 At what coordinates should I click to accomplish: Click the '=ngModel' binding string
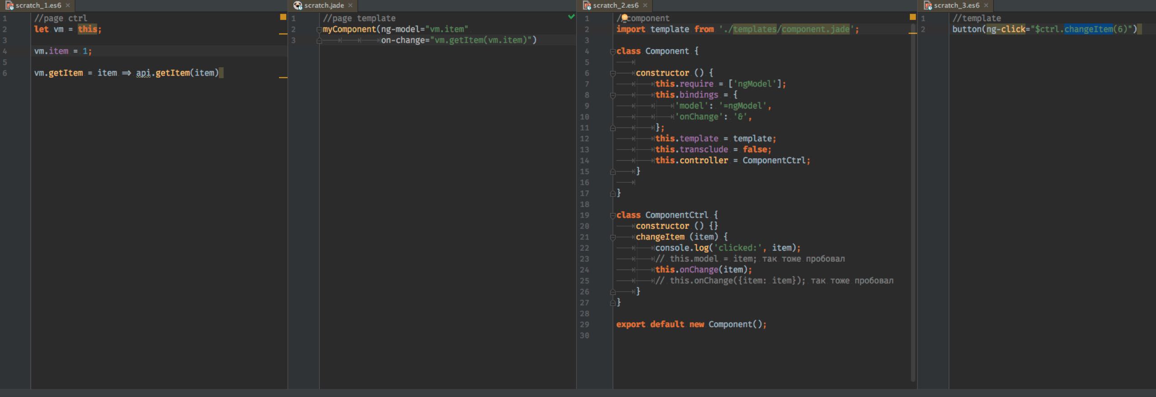click(x=743, y=106)
